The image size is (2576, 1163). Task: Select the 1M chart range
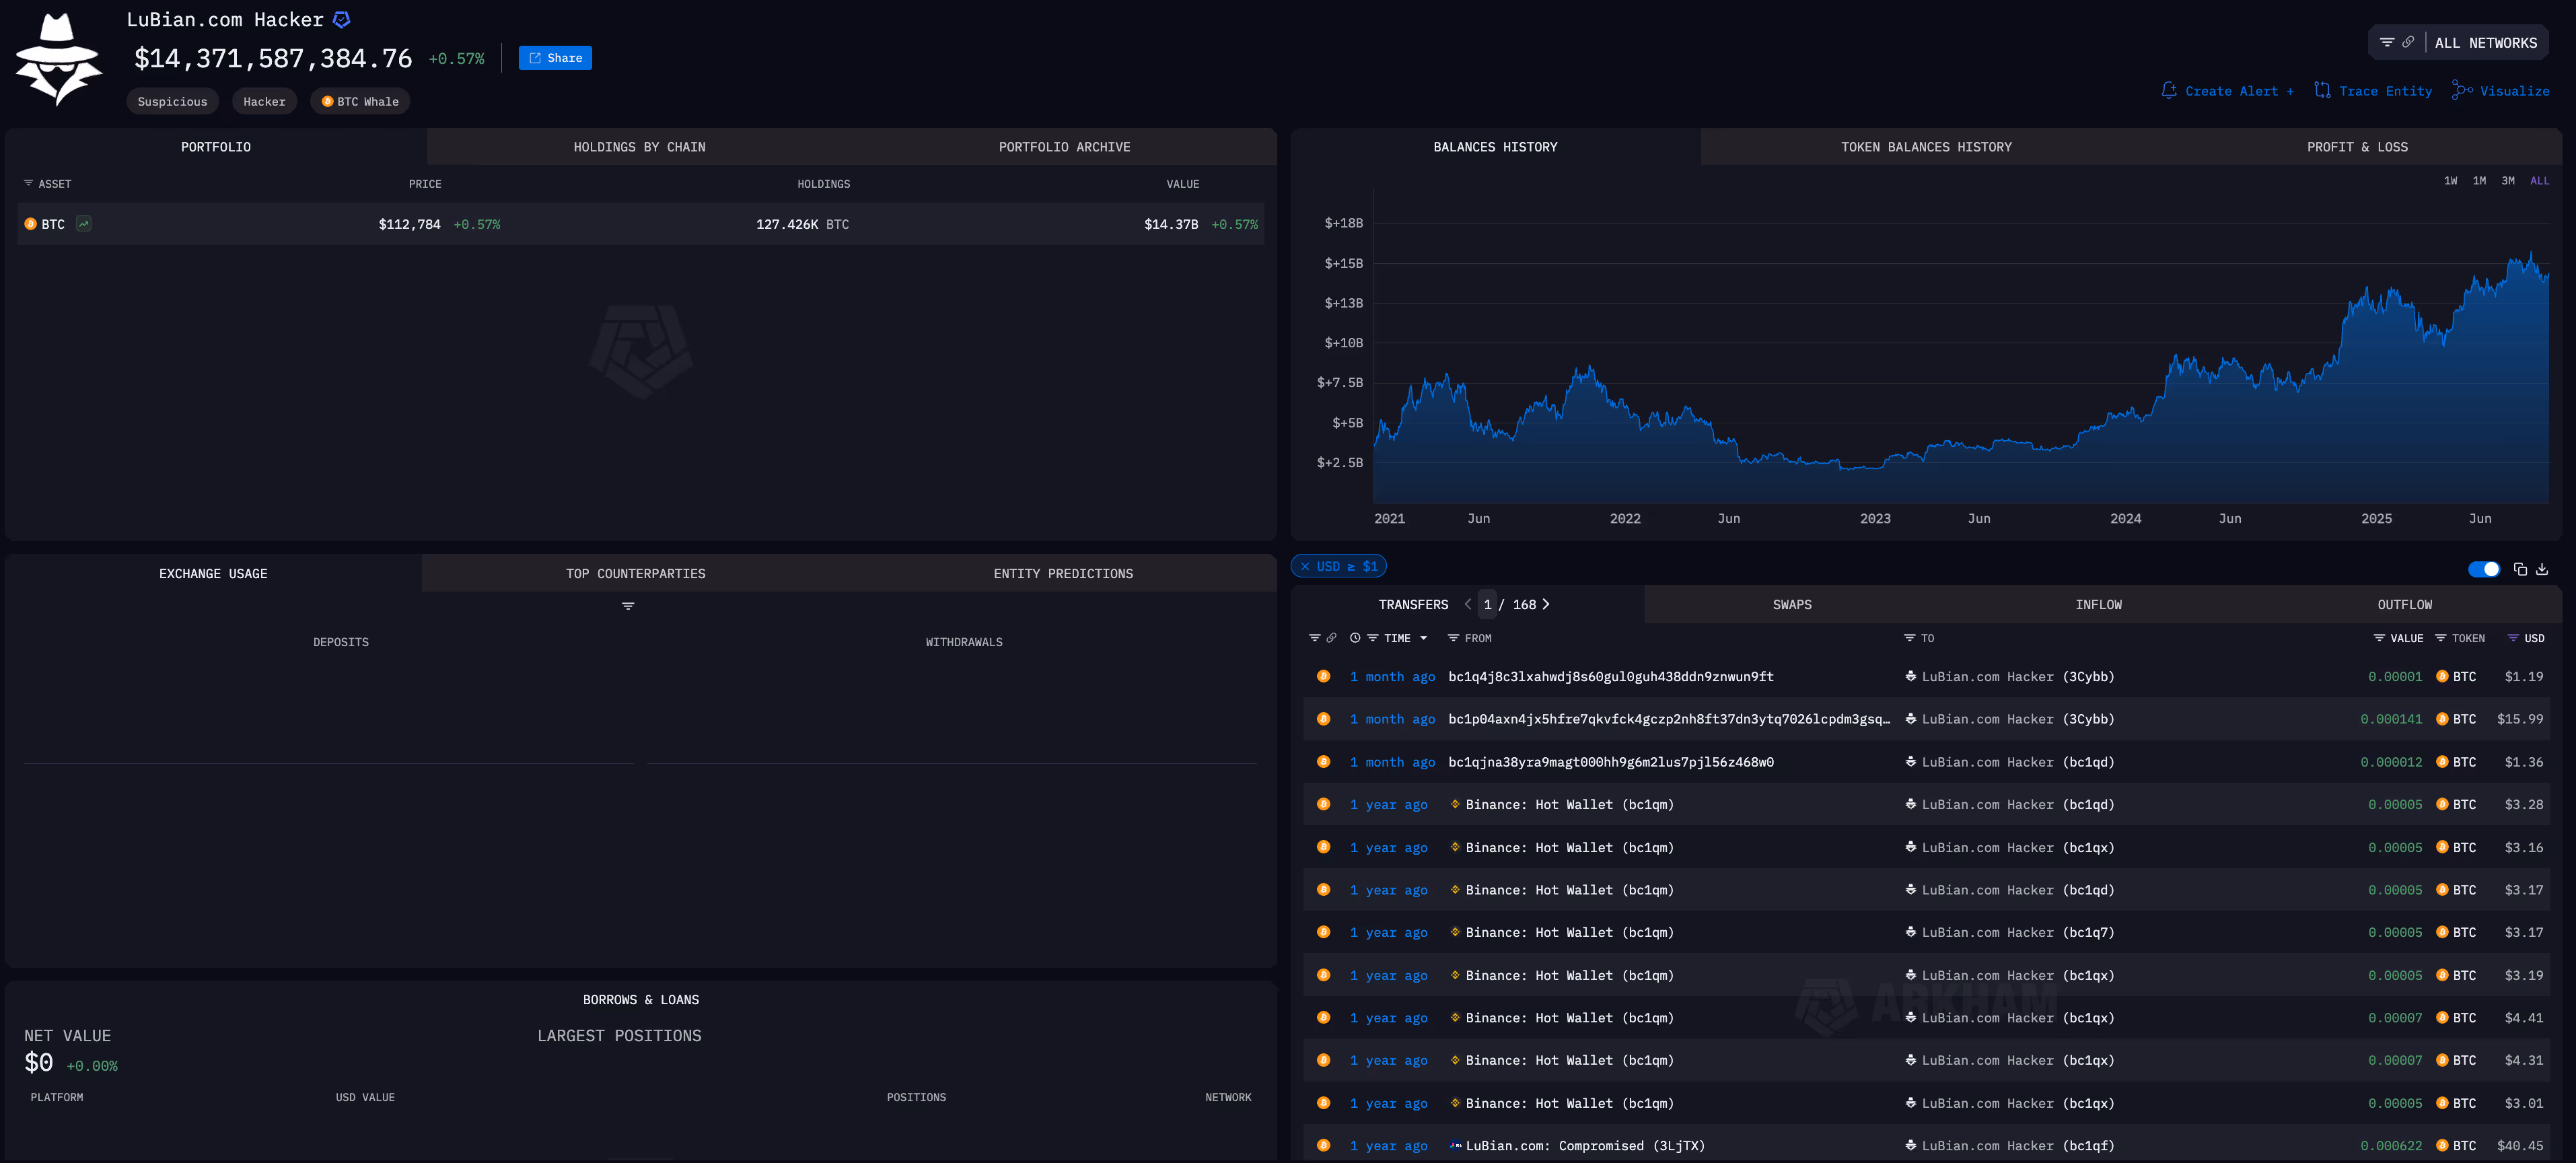(2479, 181)
